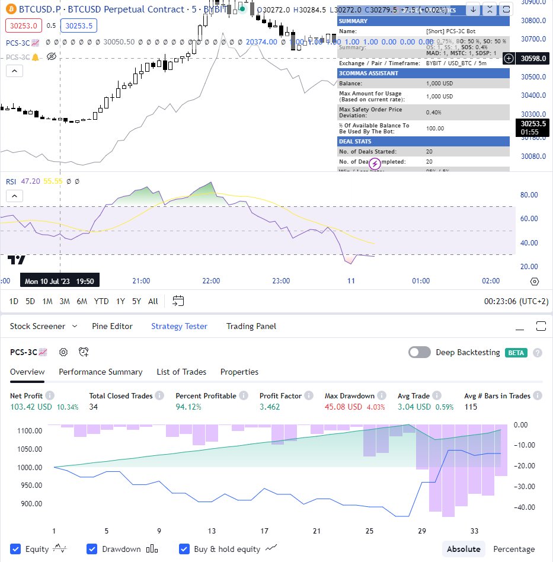Click the plus button at price 30598.0
553x562 pixels.
point(509,58)
